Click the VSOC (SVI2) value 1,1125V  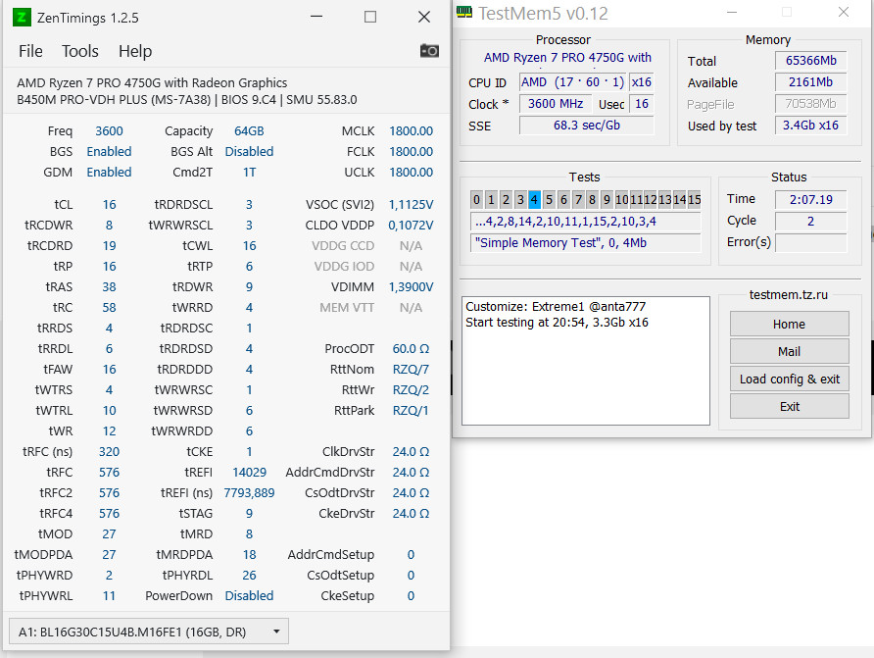[x=411, y=205]
